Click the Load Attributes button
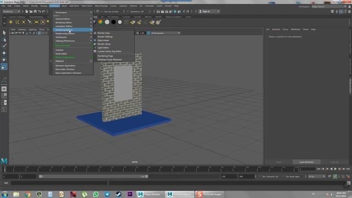Image resolution: width=352 pixels, height=198 pixels. (306, 162)
